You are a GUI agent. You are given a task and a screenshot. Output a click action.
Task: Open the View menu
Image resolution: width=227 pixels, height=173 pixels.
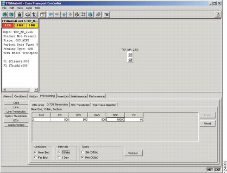point(20,8)
